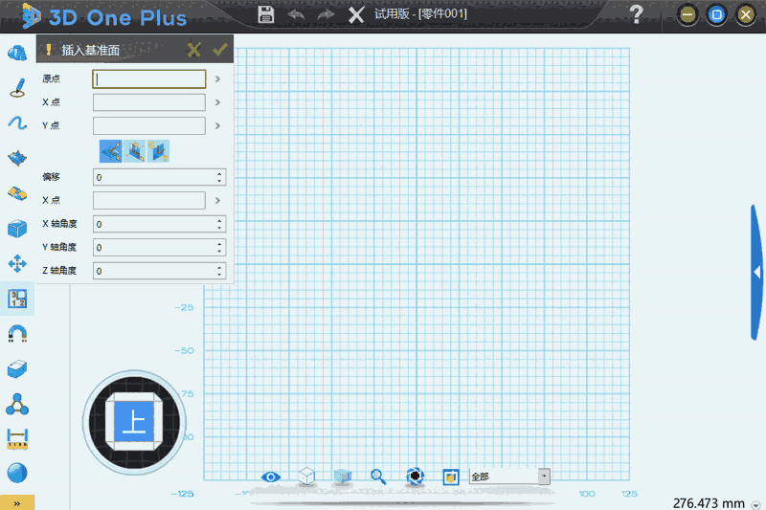The height and width of the screenshot is (510, 766).
Task: Open the datum plane grid tool (3-1-2)
Action: pos(17,299)
